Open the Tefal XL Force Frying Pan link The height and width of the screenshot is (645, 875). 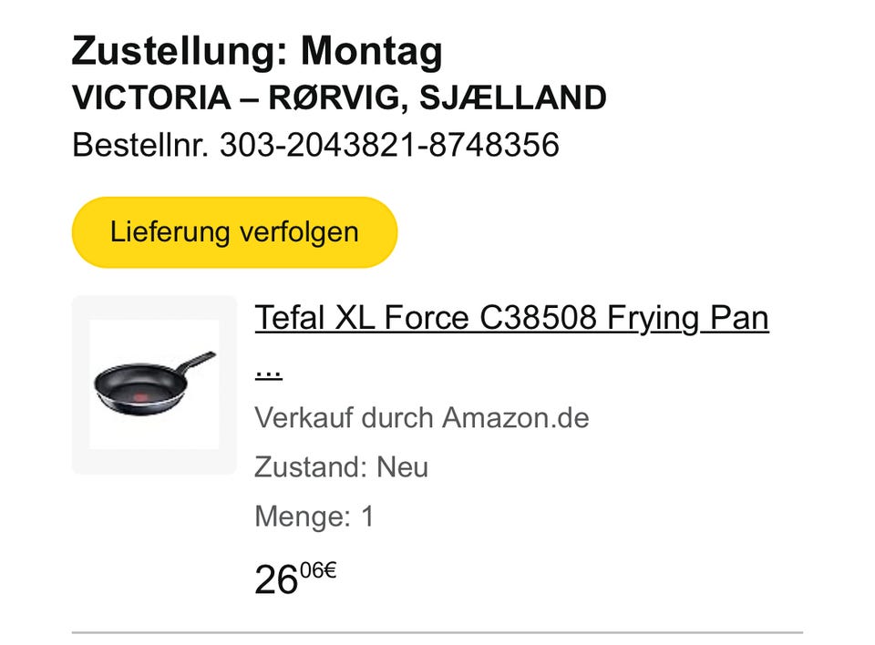(510, 319)
